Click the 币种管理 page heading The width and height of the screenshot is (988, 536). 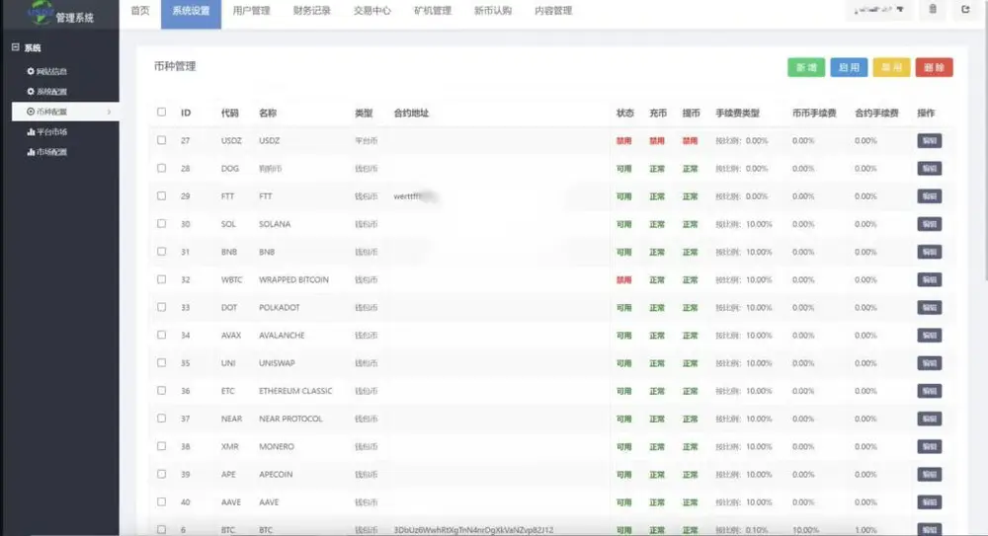pos(175,66)
